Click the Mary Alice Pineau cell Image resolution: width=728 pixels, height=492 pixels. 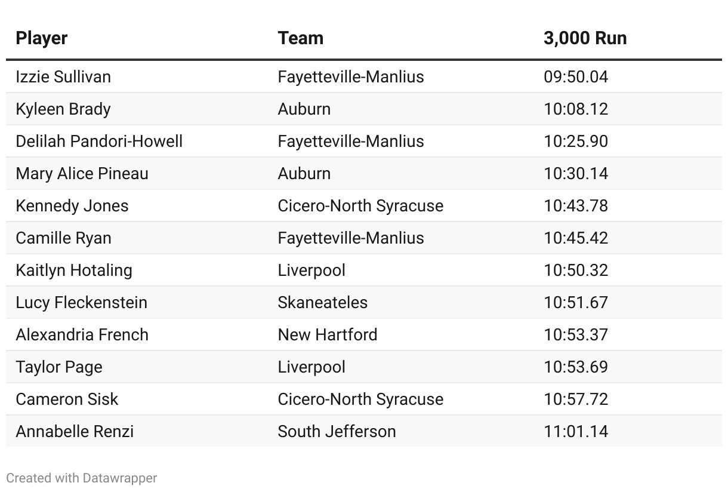pos(82,174)
